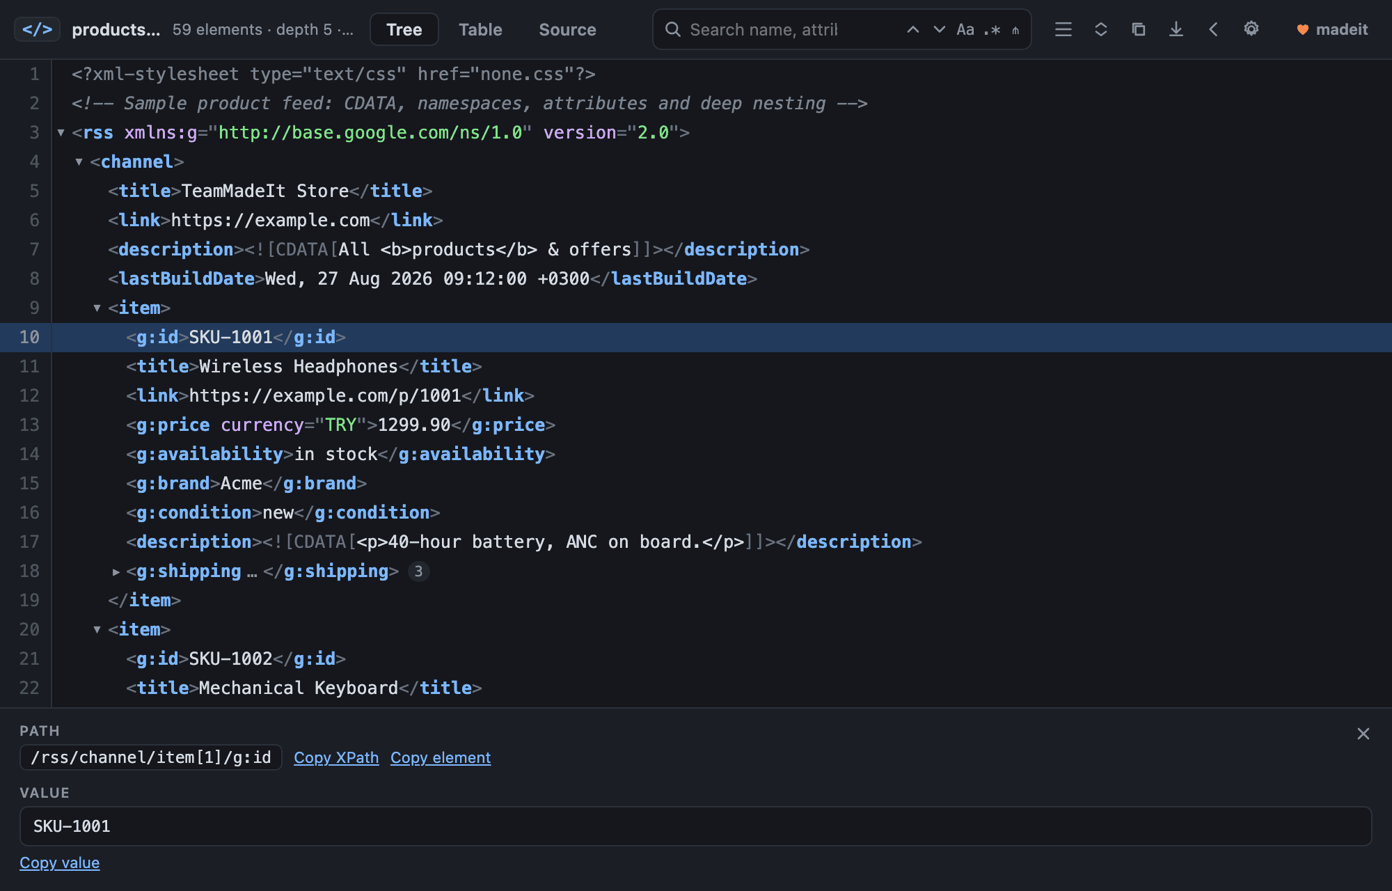Switch to the Table view tab
The height and width of the screenshot is (891, 1392).
480,29
